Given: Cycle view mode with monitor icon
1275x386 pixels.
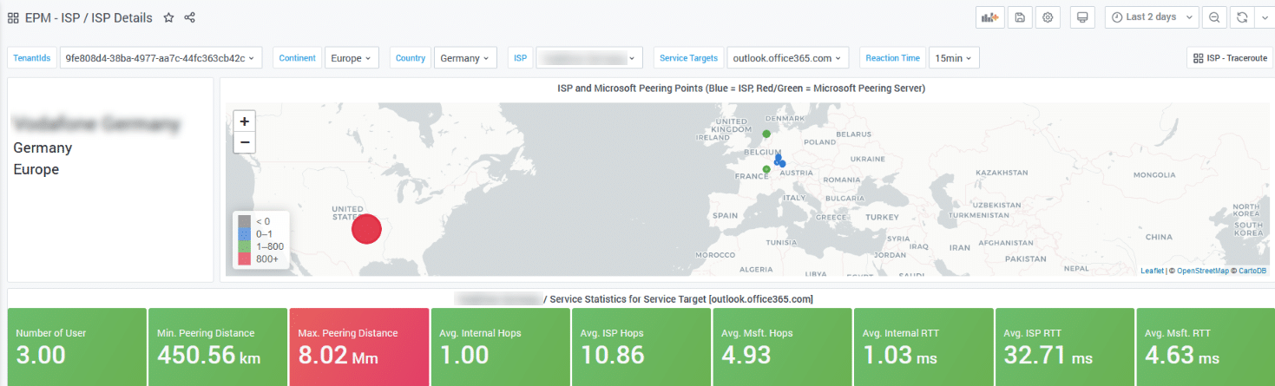Looking at the screenshot, I should point(1081,17).
